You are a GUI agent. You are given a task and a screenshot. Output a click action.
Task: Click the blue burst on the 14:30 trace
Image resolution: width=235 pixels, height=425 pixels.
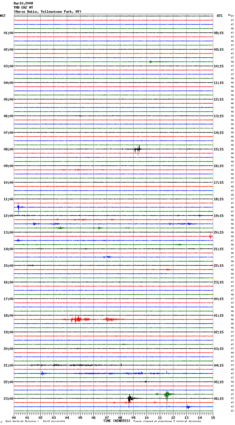pyautogui.click(x=108, y=257)
